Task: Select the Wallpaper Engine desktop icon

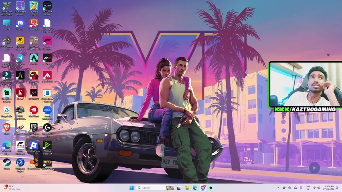Action: point(20,165)
